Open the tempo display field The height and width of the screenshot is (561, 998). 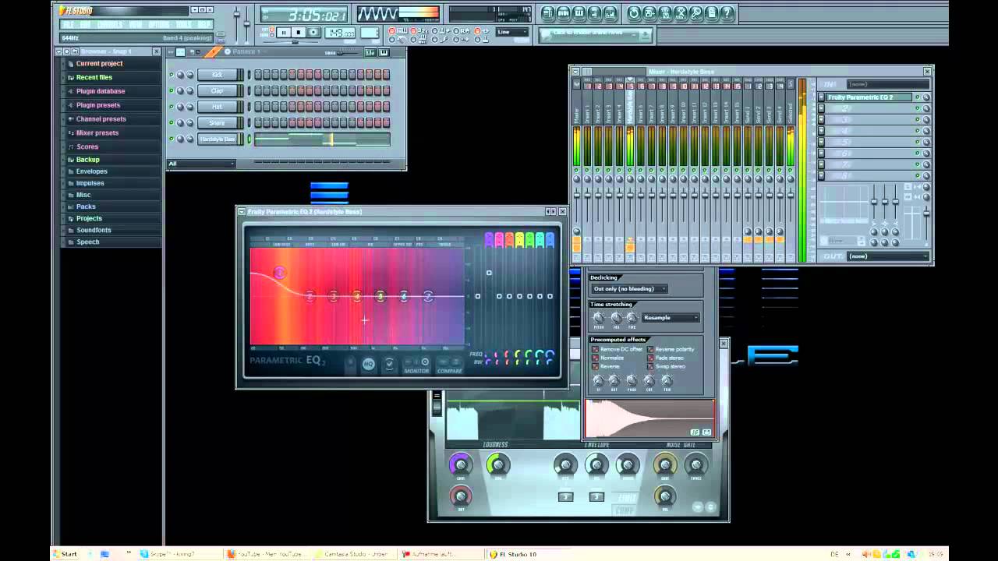tap(340, 33)
